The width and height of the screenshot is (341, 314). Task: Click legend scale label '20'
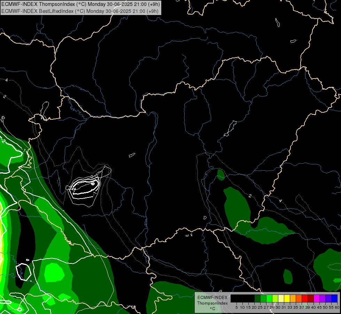coord(254,307)
